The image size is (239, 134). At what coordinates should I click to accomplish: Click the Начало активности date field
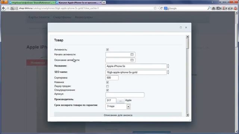click(x=120, y=55)
